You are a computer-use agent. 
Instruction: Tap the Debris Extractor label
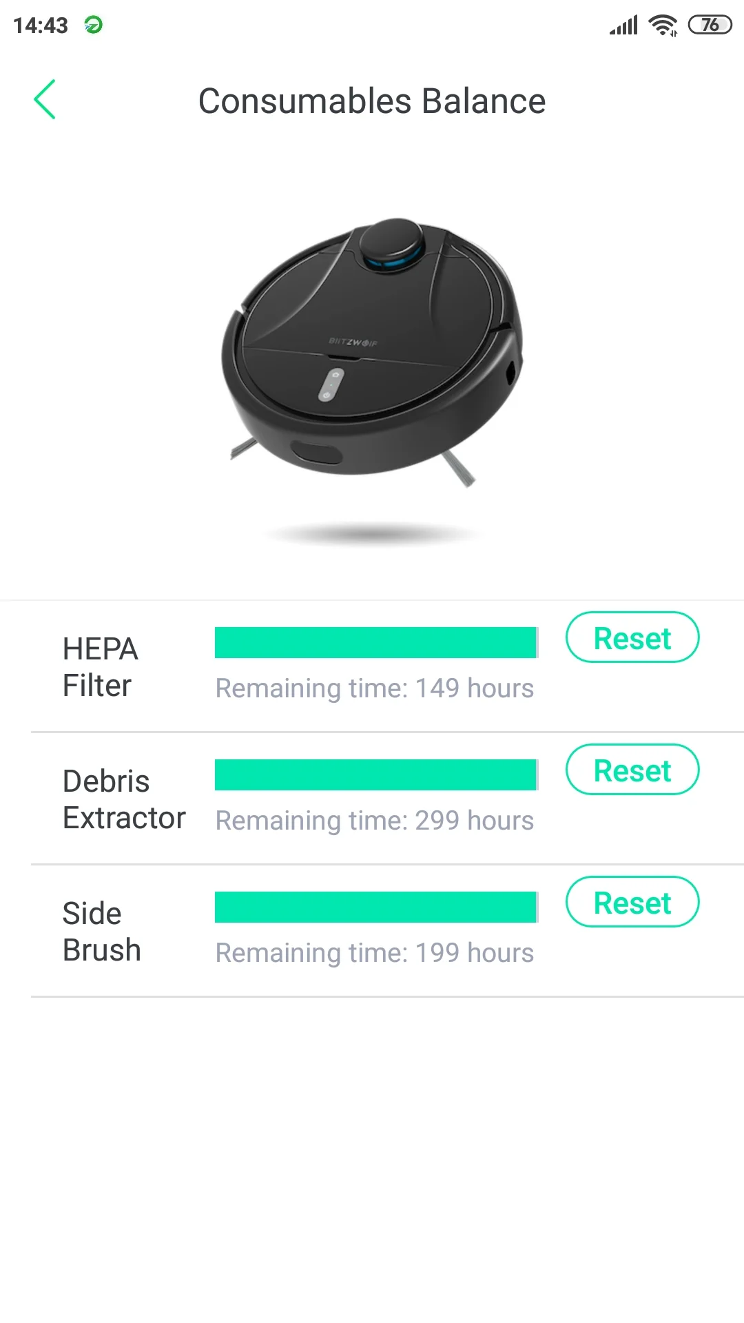pyautogui.click(x=124, y=799)
